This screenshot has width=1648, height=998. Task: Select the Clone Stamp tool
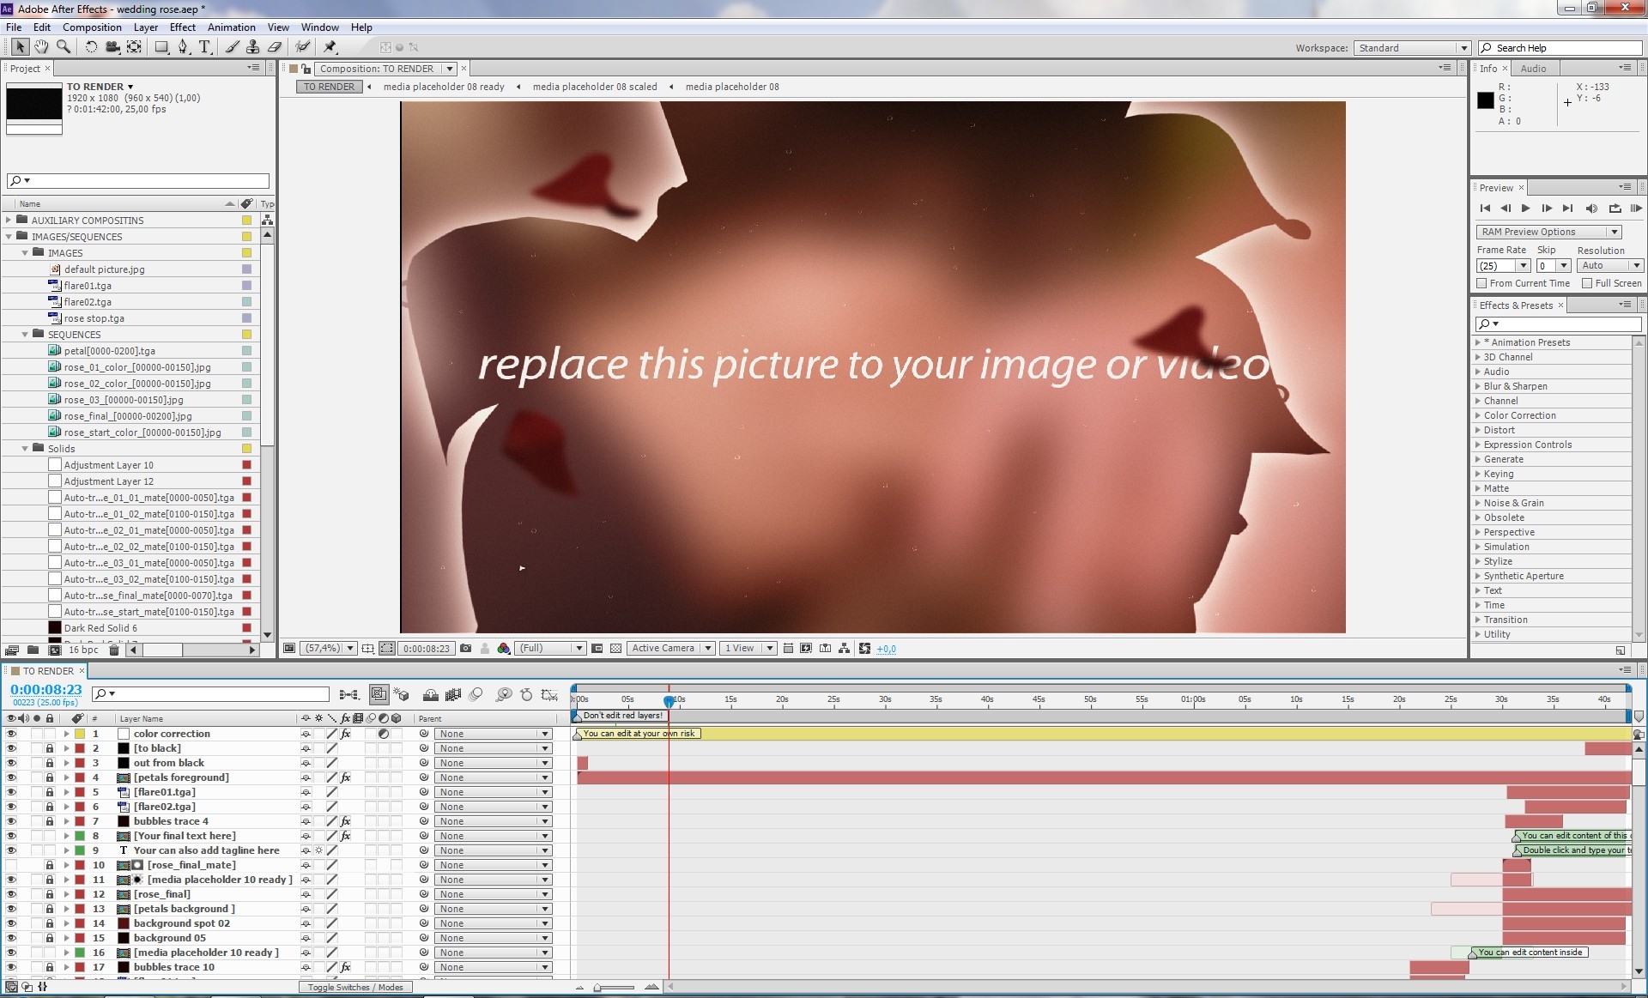pyautogui.click(x=252, y=47)
